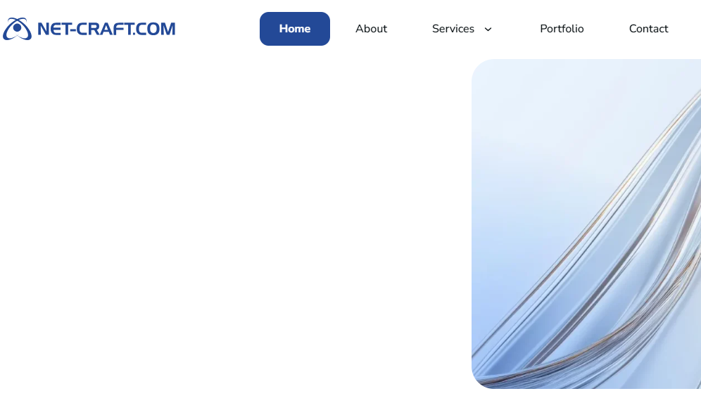This screenshot has height=403, width=701.
Task: Select Contact in the header menu
Action: [649, 29]
